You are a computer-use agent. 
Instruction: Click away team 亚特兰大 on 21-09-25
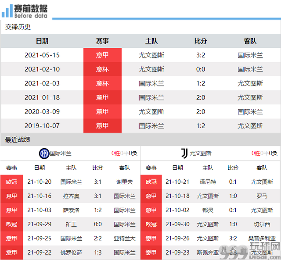pyautogui.click(x=125, y=239)
